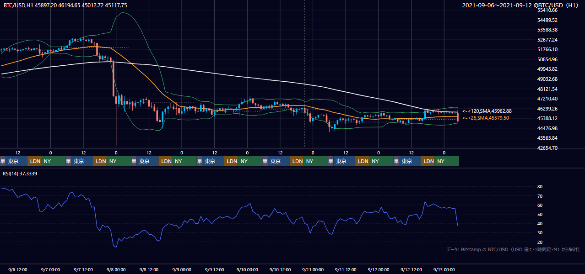
Task: Click the RSI 80 level label
Action: [540, 187]
